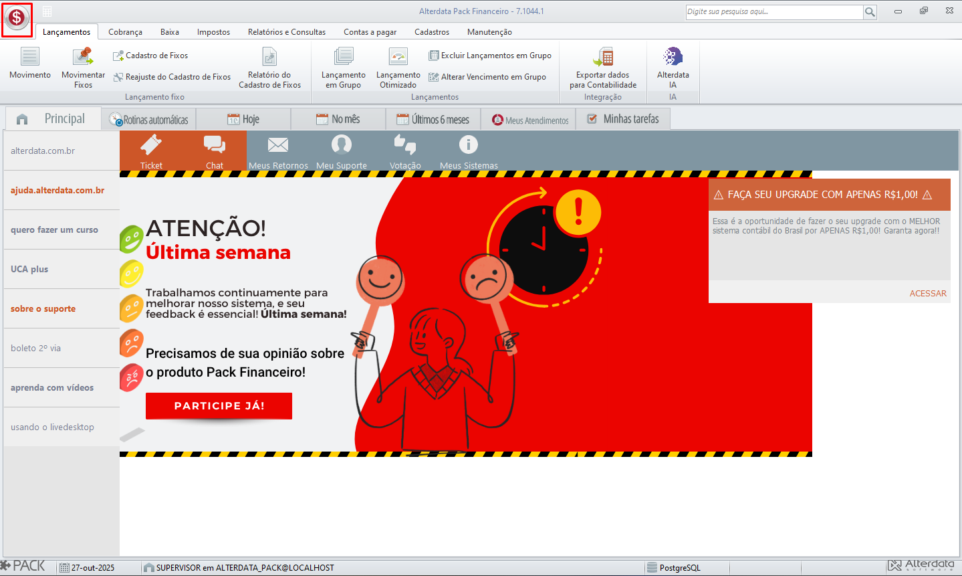The width and height of the screenshot is (962, 576).
Task: Click the upgrade offer header banner
Action: point(830,195)
